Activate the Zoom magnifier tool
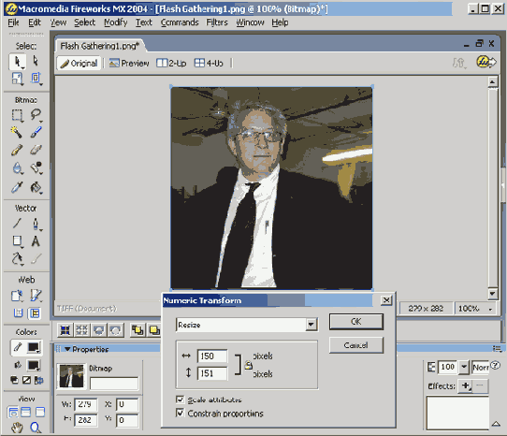 (36, 428)
